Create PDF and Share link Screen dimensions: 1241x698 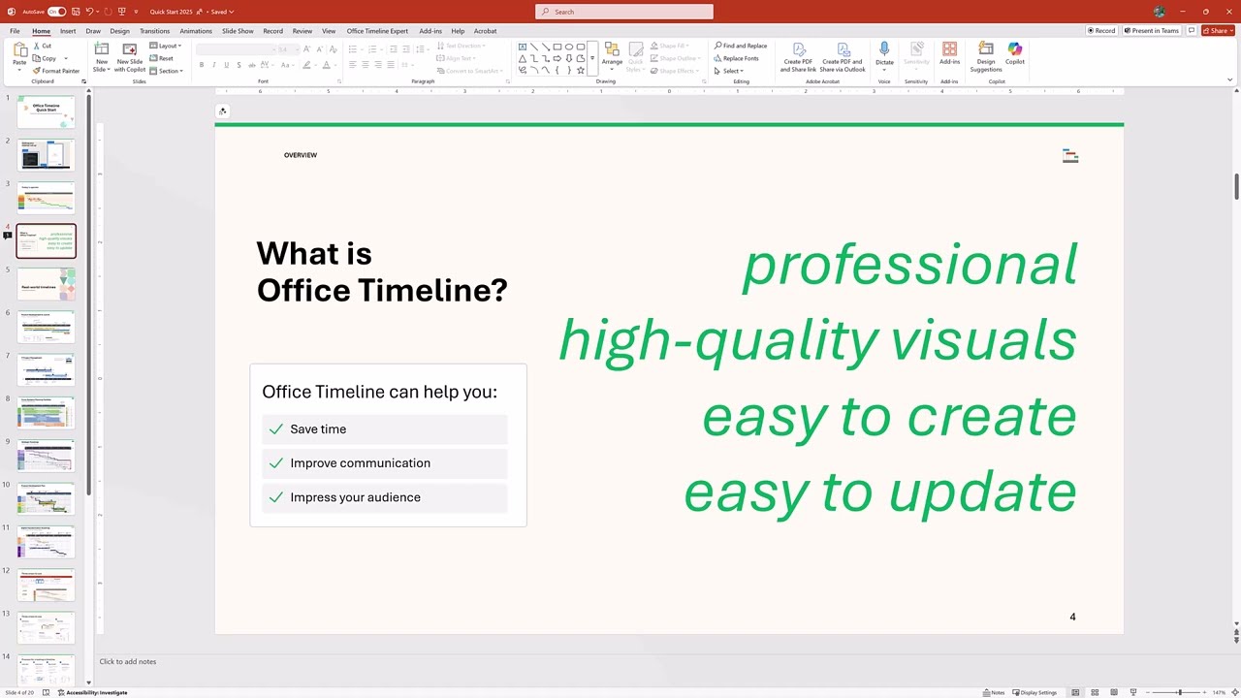[799, 57]
